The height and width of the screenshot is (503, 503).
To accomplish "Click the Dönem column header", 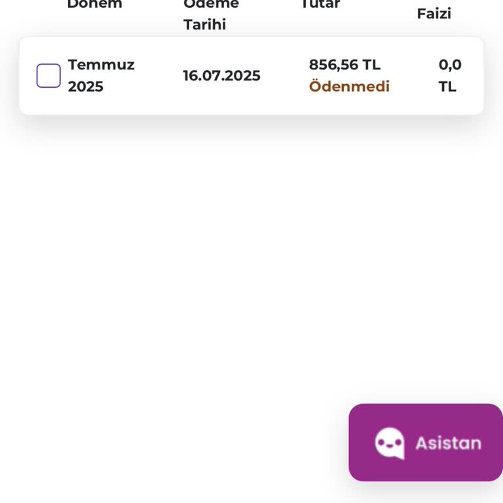I will pos(94,4).
